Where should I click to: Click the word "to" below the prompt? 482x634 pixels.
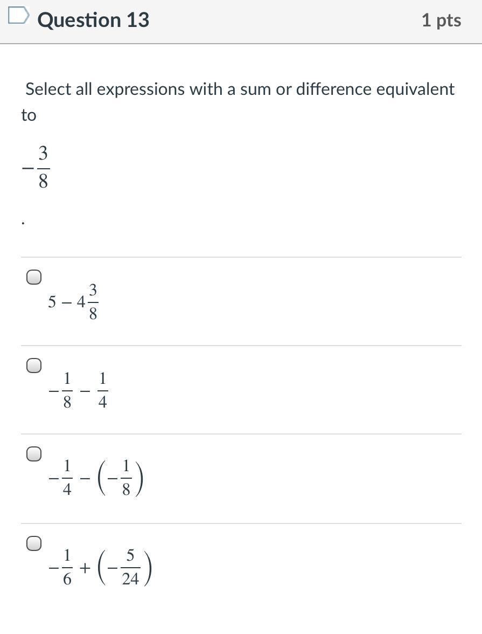[x=29, y=115]
